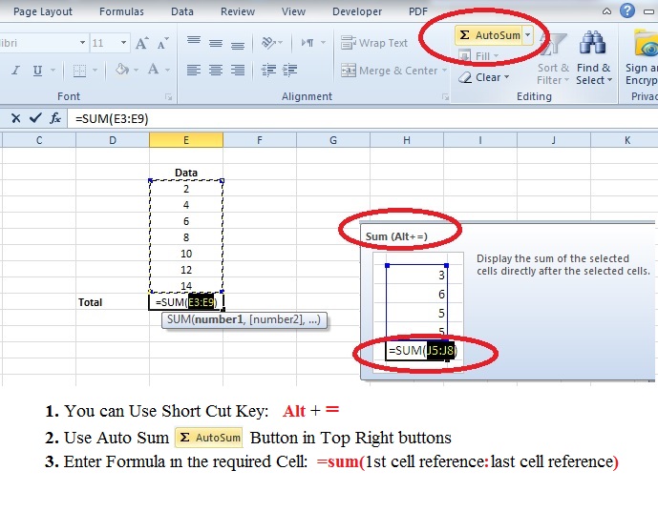Cancel formula entry with X icon
Image resolution: width=658 pixels, height=532 pixels.
[16, 118]
